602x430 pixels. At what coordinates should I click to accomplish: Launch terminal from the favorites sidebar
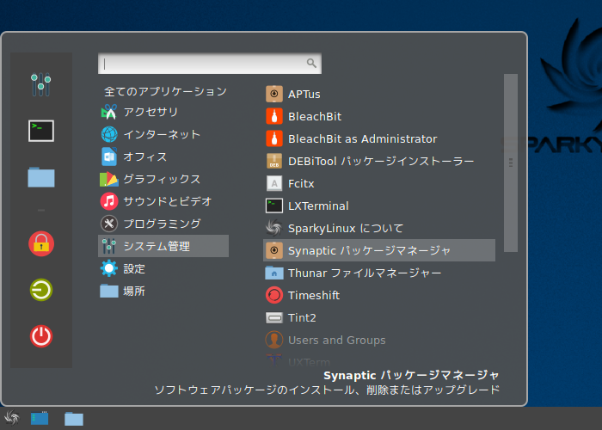[x=41, y=131]
